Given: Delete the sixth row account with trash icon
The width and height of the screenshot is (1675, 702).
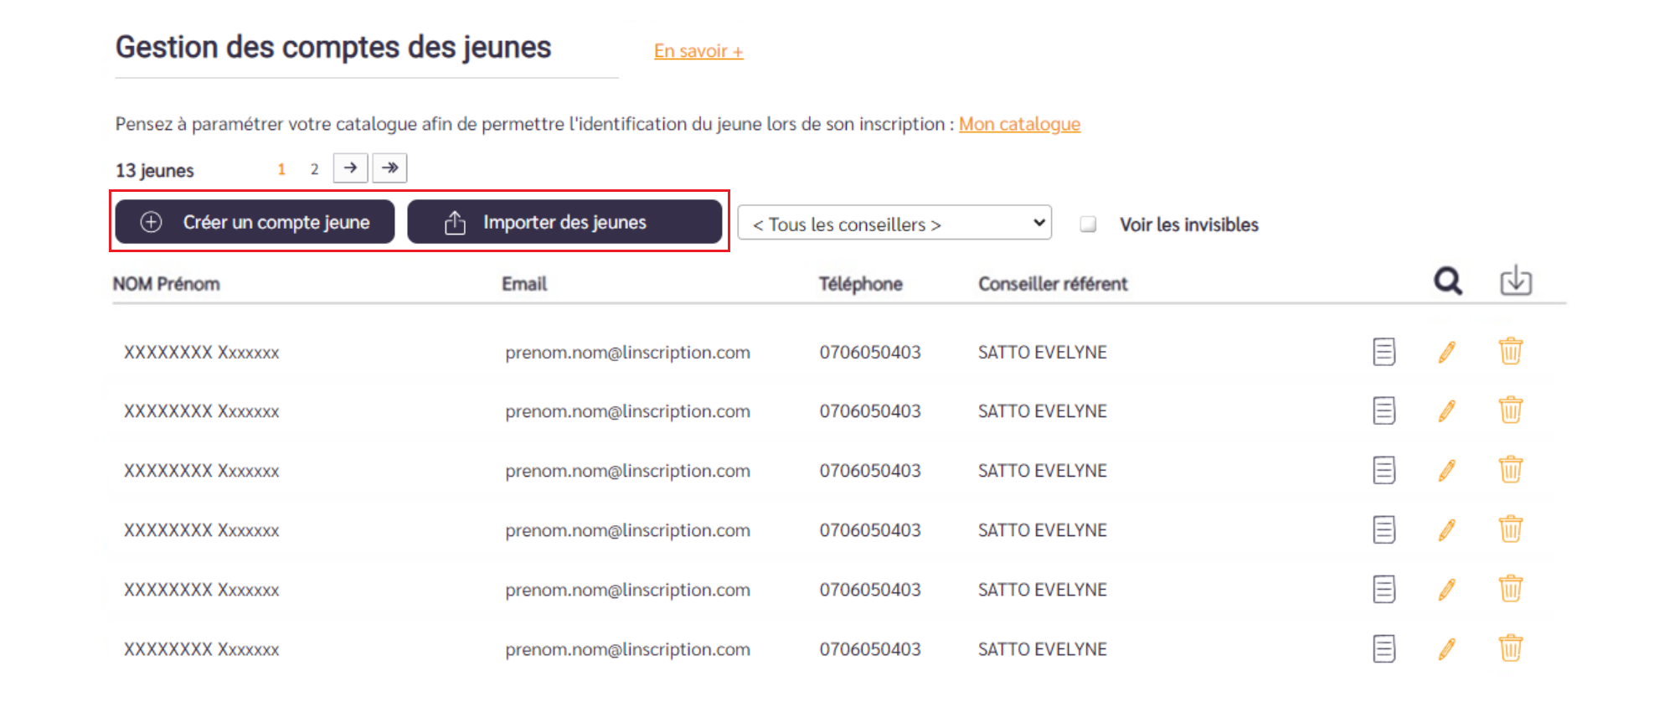Looking at the screenshot, I should [1510, 648].
